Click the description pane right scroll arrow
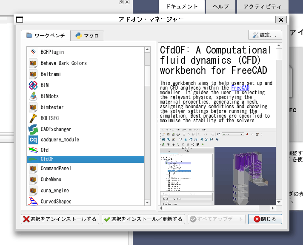This screenshot has height=245, width=303. [x=273, y=208]
